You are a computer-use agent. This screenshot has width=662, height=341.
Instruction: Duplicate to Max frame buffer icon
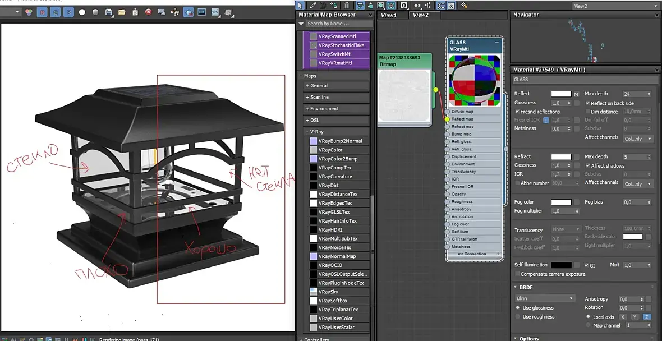(161, 12)
